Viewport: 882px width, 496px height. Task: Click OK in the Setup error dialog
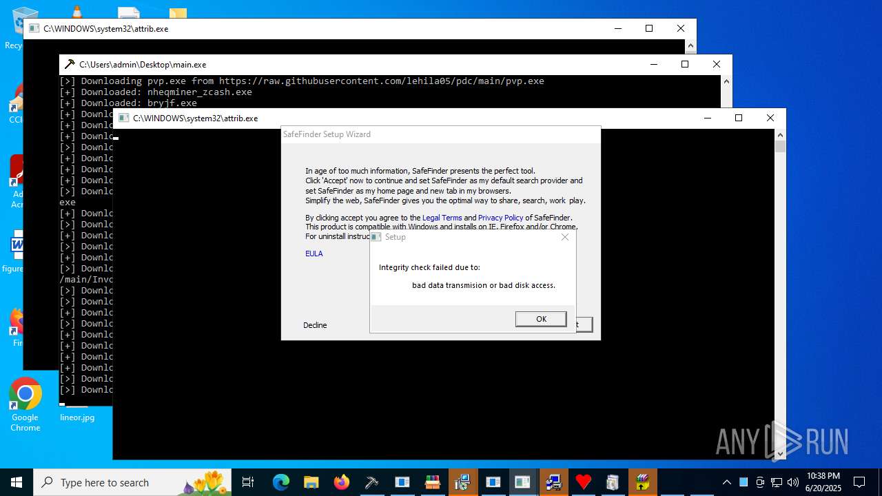click(541, 319)
